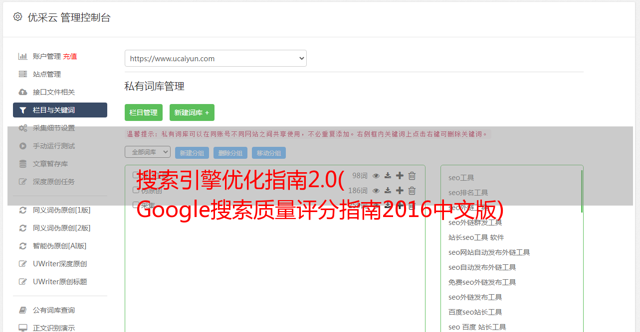The image size is (640, 332).
Task: Click the keyword seo网站自动发布外链工具
Action: point(489,252)
